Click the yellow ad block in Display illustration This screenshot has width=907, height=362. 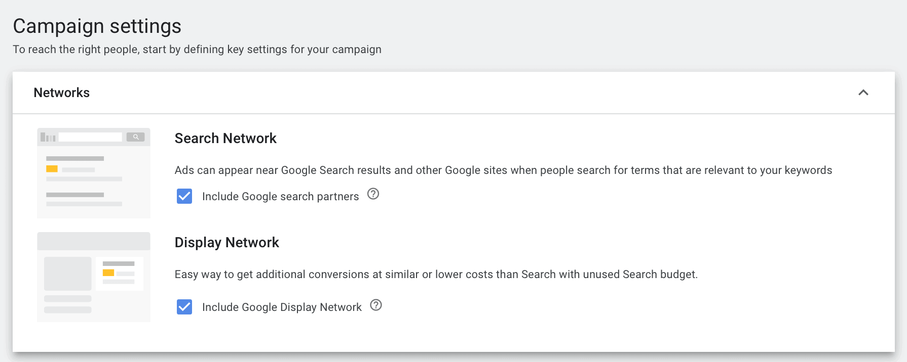tap(108, 273)
